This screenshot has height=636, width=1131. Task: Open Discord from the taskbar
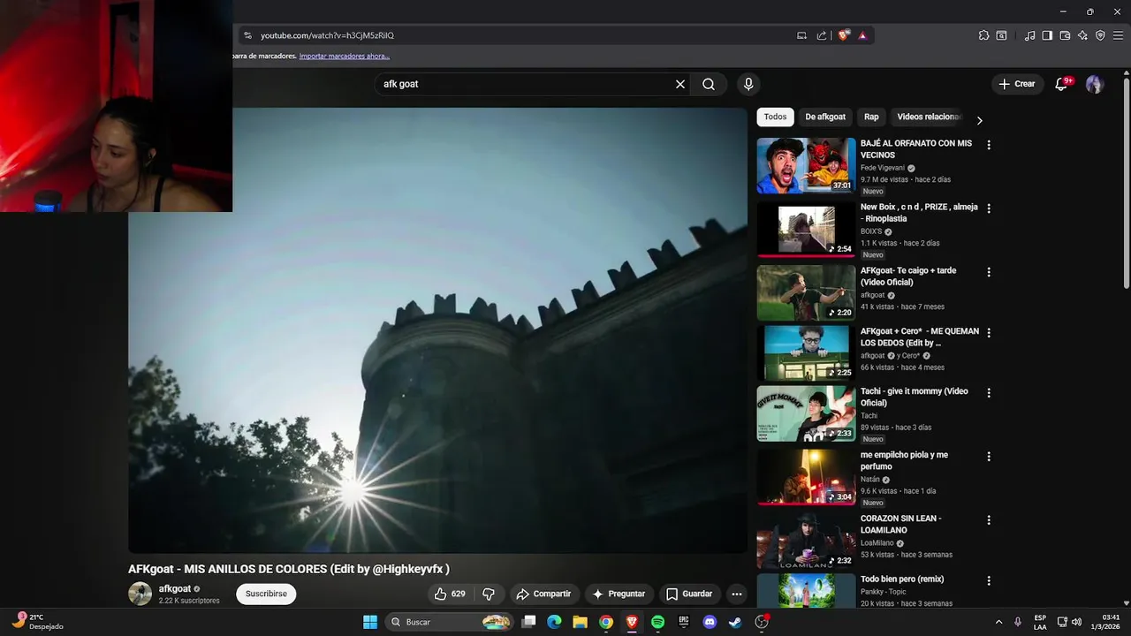pyautogui.click(x=709, y=622)
